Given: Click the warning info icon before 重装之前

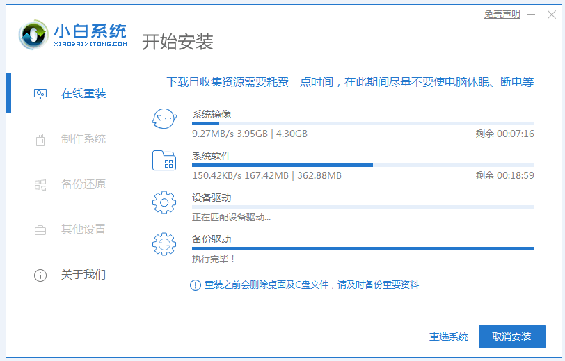Looking at the screenshot, I should [196, 285].
